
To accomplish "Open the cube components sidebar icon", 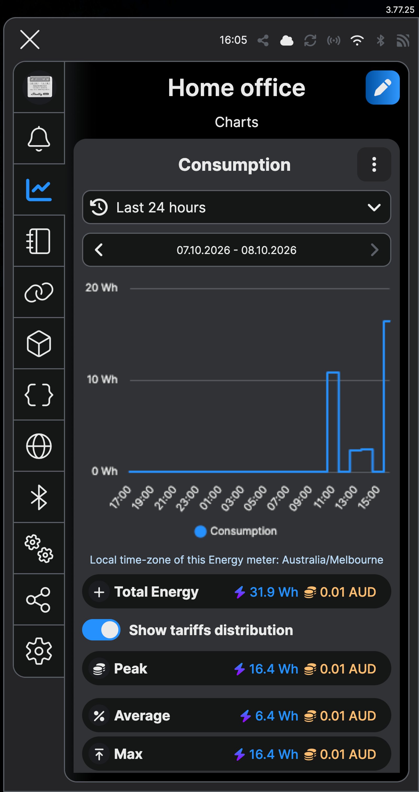I will point(39,344).
